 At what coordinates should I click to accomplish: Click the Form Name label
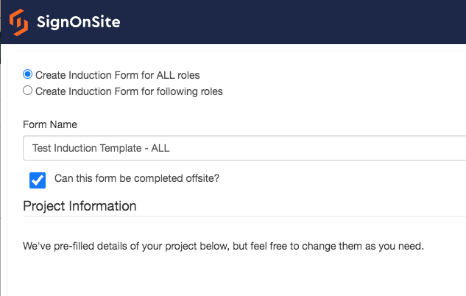pos(50,124)
